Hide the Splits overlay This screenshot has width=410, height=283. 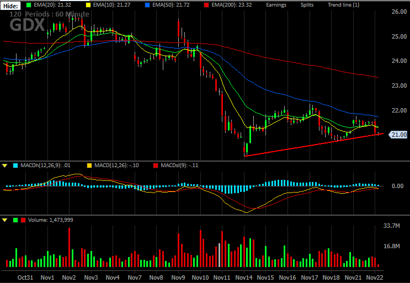pyautogui.click(x=307, y=5)
